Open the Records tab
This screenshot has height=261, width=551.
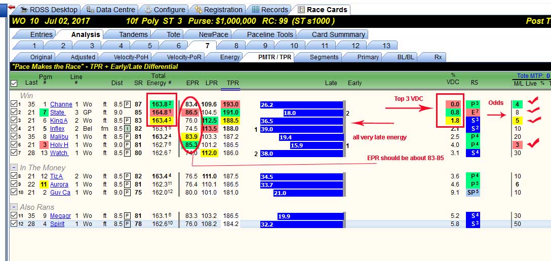[270, 10]
